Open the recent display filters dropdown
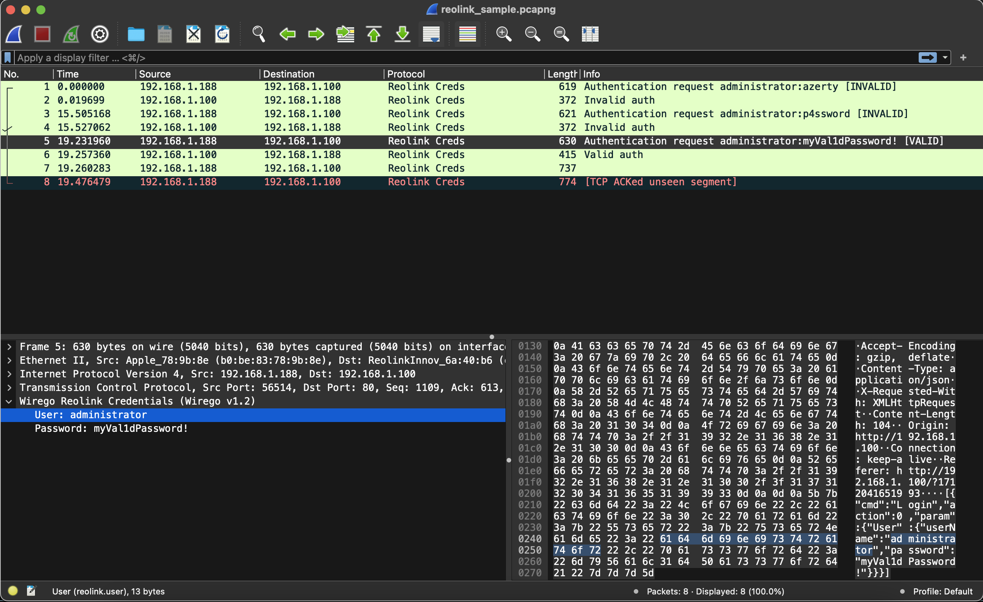 [945, 58]
